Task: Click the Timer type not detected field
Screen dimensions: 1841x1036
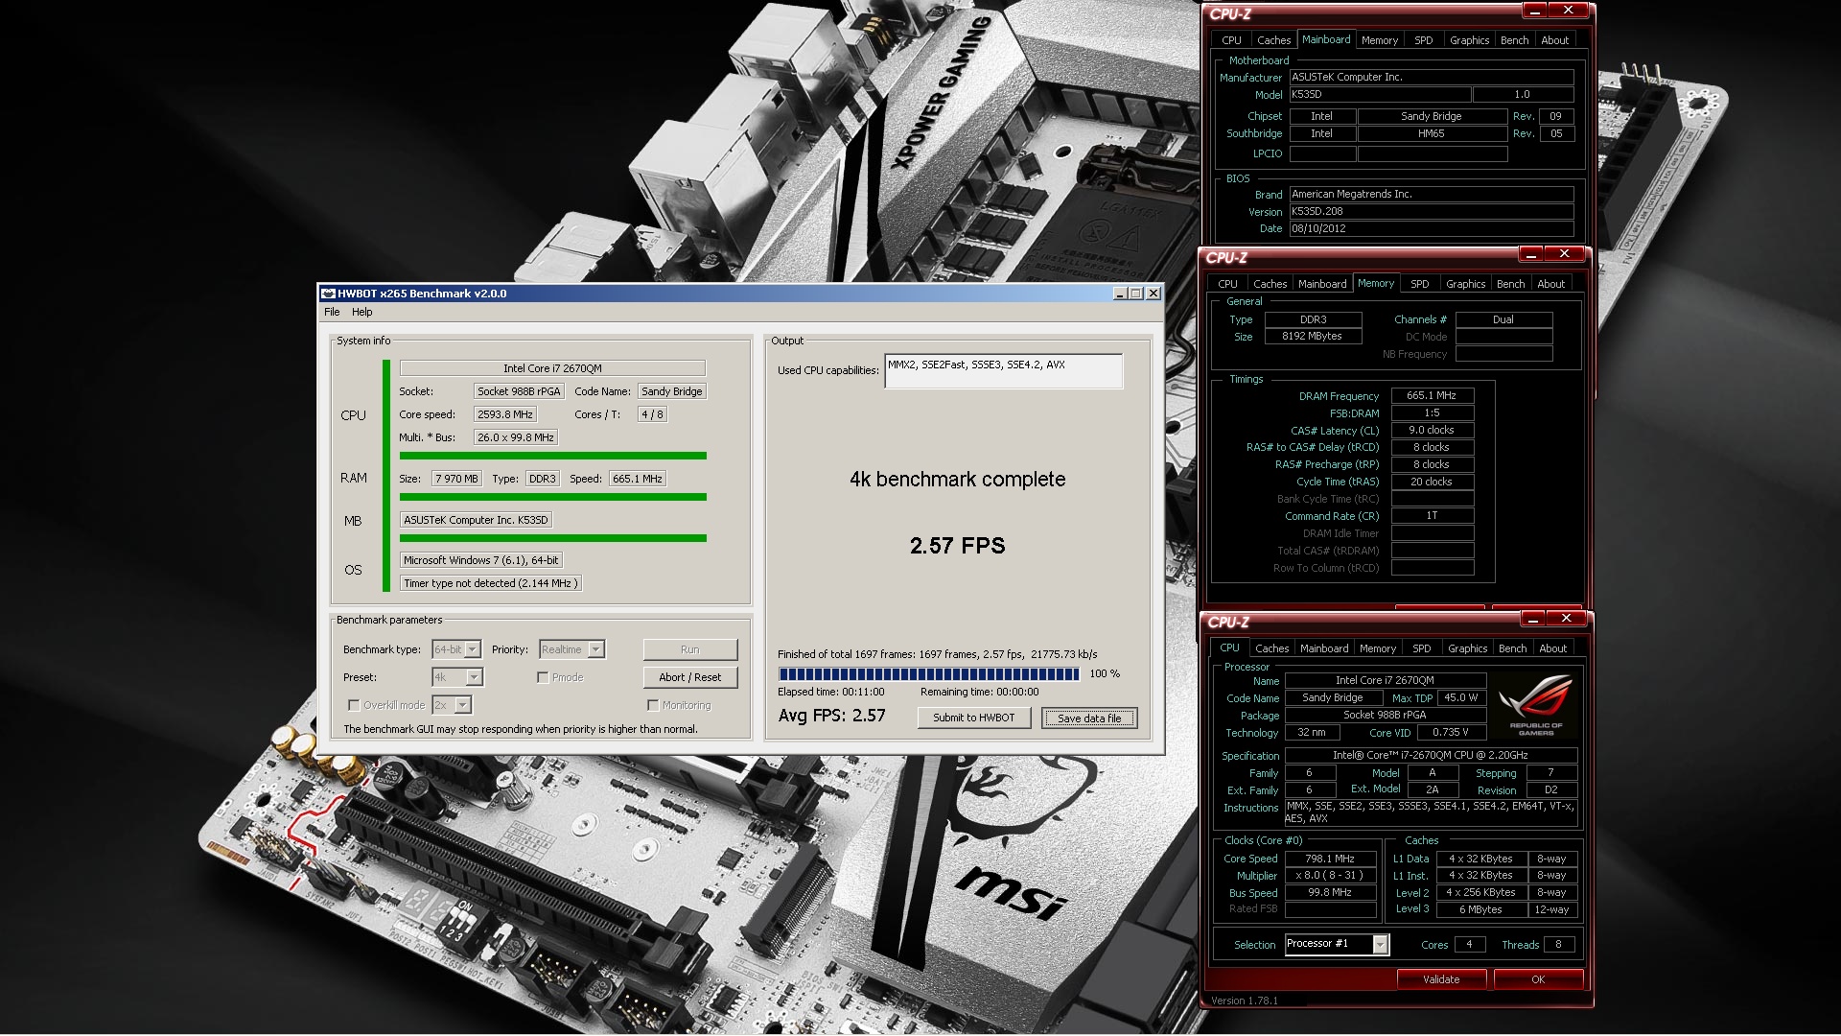Action: [x=490, y=583]
